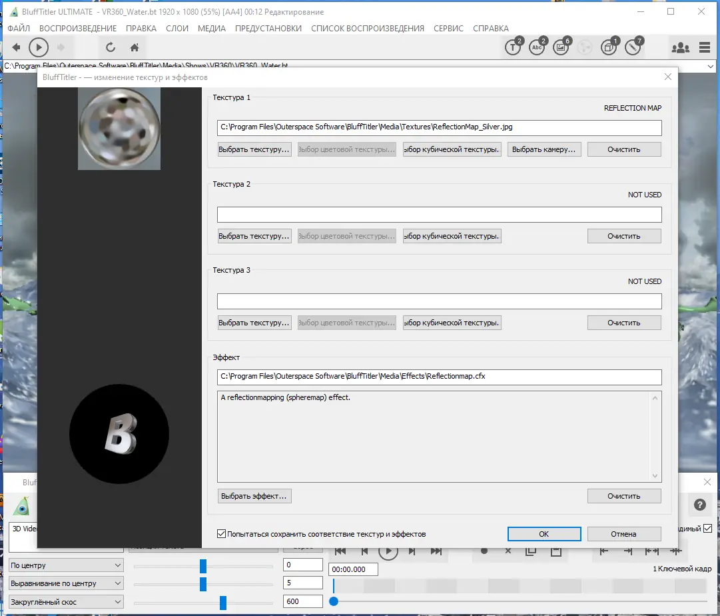Click the delete key X icon
This screenshot has width=720, height=616.
(x=508, y=551)
